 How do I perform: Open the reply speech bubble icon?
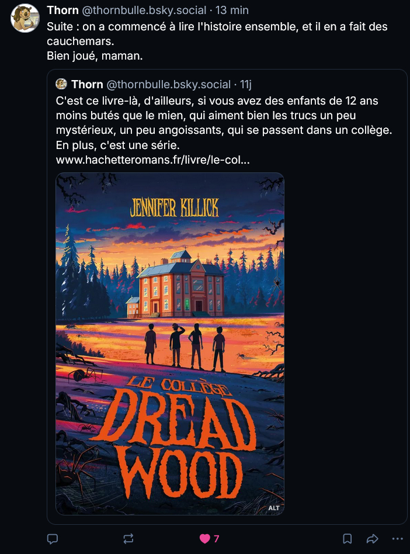click(x=53, y=539)
